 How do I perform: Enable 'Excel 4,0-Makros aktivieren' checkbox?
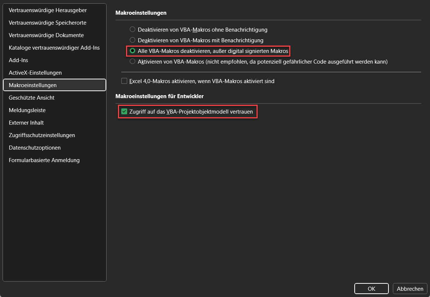[124, 81]
